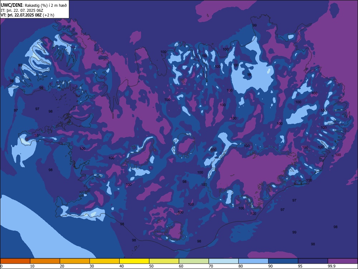
Task: Pick the purple above-99.9 legend swatch
Action: 343,261
